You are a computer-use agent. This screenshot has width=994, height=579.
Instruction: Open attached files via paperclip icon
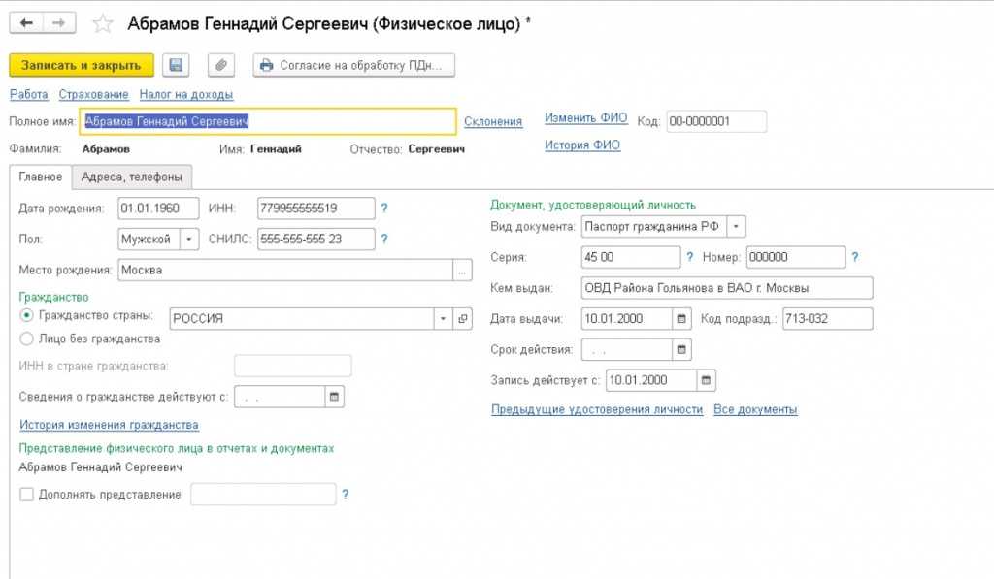tap(221, 65)
